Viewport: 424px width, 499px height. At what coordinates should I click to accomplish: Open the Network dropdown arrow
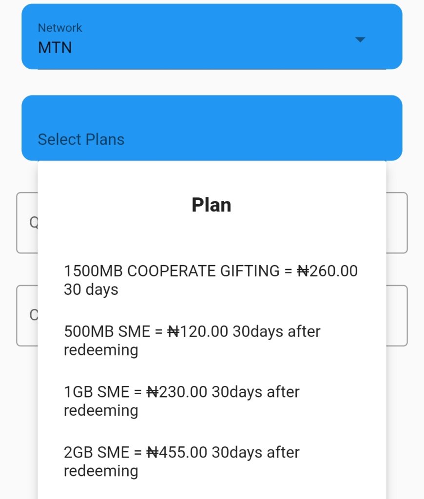coord(360,39)
